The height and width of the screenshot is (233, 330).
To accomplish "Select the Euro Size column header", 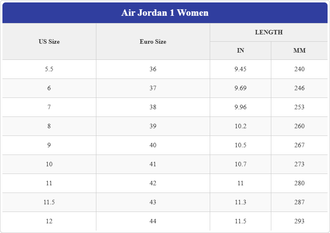I will point(153,41).
